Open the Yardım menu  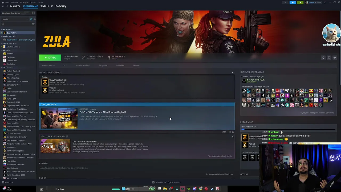tap(40, 2)
